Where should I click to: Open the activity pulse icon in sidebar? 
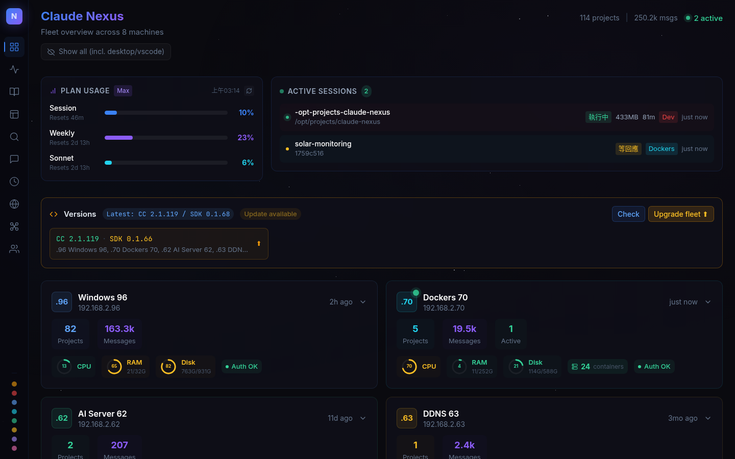click(x=14, y=69)
